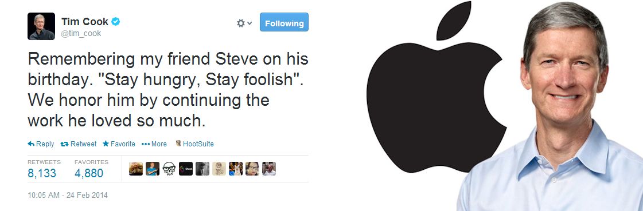The width and height of the screenshot is (643, 211).
Task: Click the black Shock logo avatar
Action: tap(186, 169)
